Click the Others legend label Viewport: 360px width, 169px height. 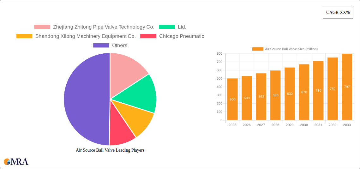click(120, 45)
